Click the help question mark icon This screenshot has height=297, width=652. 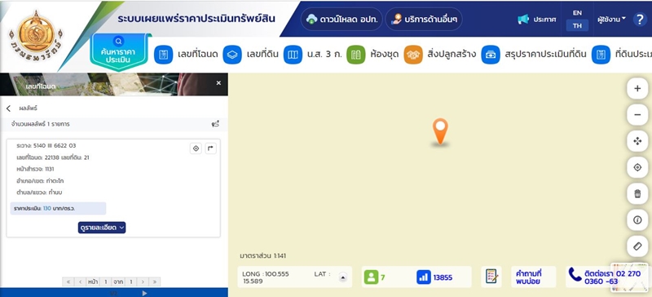pos(640,19)
